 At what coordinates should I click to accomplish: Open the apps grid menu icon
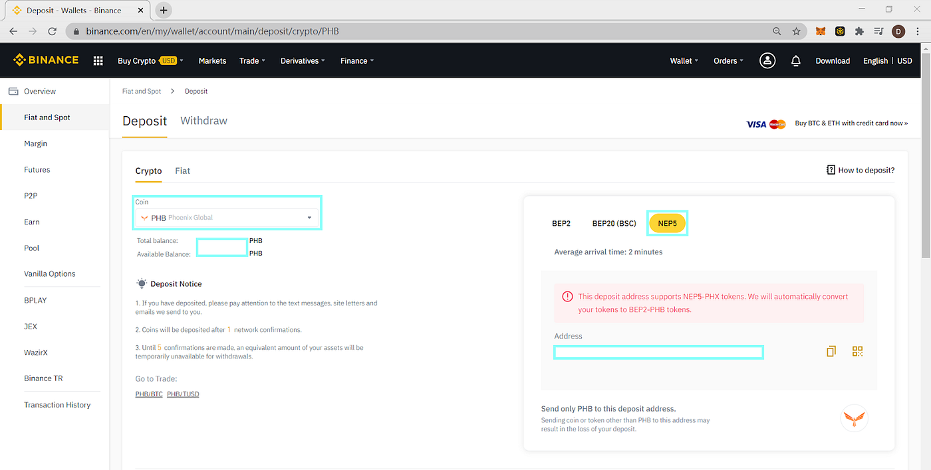(x=98, y=60)
